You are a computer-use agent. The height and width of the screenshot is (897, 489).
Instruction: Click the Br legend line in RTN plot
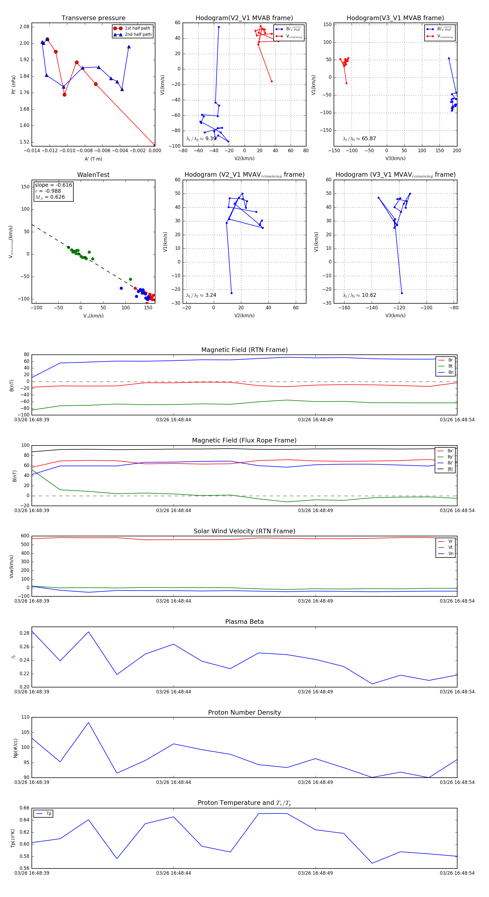(x=441, y=360)
